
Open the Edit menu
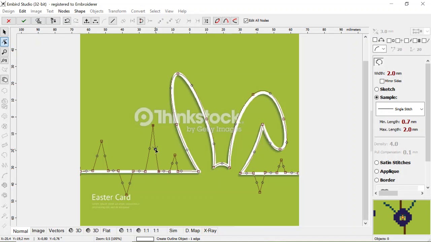[x=23, y=11]
